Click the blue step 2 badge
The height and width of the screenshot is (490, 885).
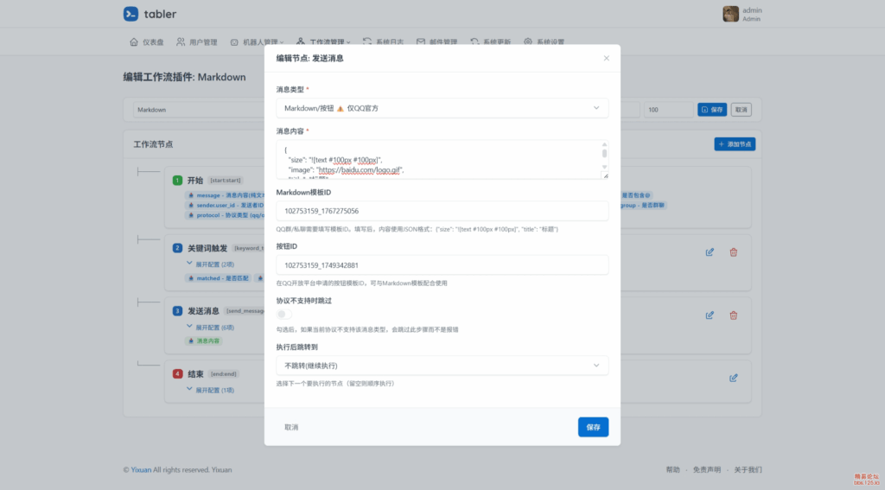tap(177, 248)
